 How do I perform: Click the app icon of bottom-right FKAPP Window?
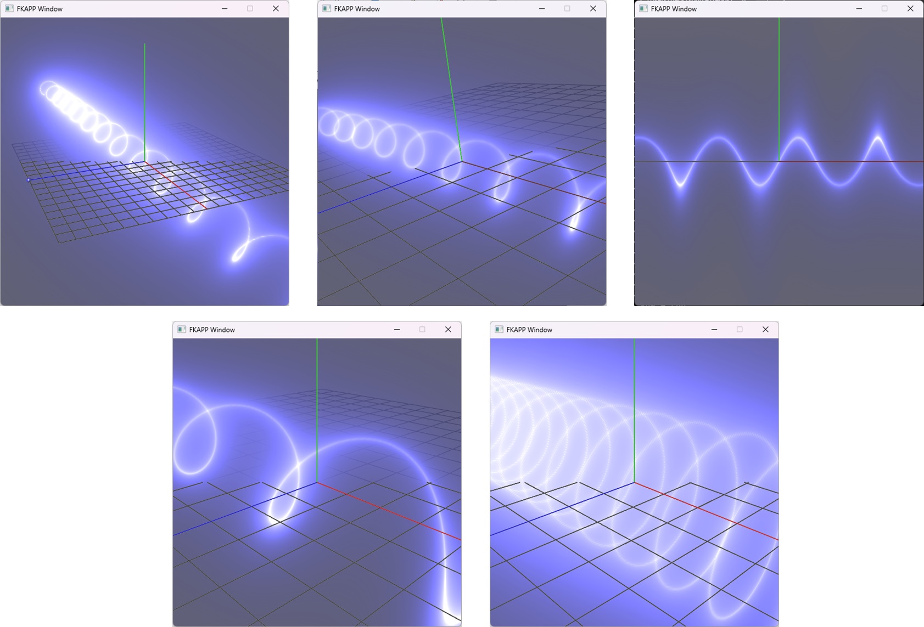click(x=499, y=330)
